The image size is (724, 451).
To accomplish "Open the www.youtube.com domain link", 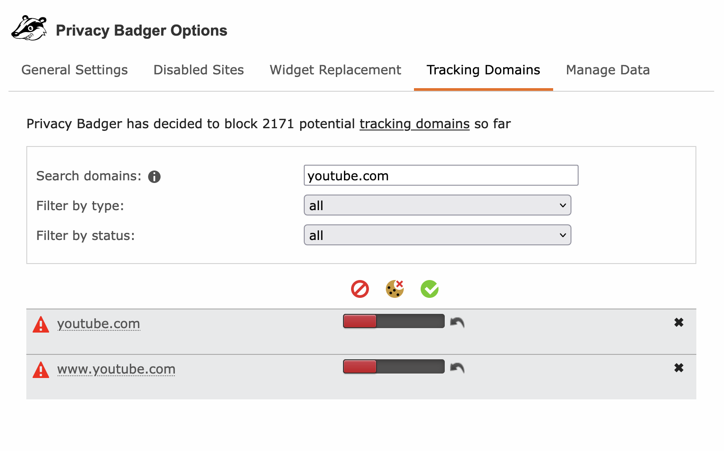I will (x=116, y=369).
